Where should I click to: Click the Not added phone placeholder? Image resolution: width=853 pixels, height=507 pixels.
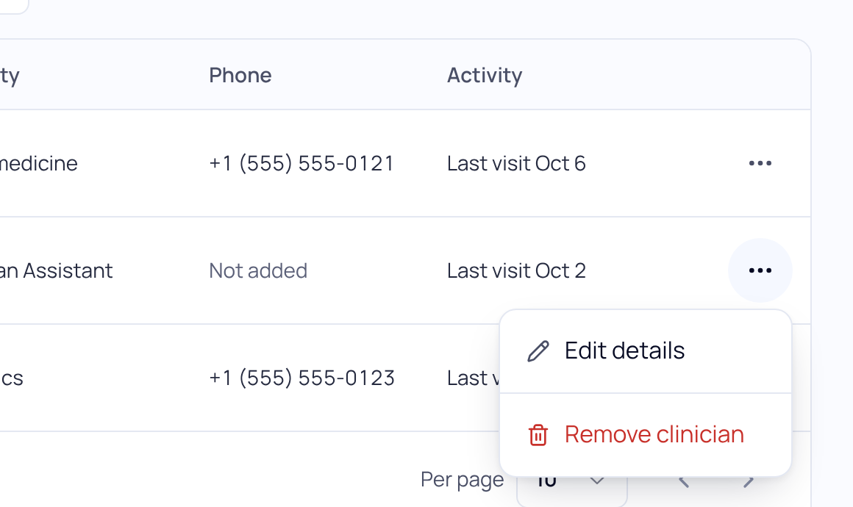pyautogui.click(x=258, y=270)
